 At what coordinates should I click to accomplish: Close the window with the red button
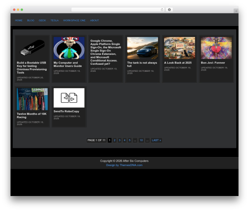coord(14,10)
